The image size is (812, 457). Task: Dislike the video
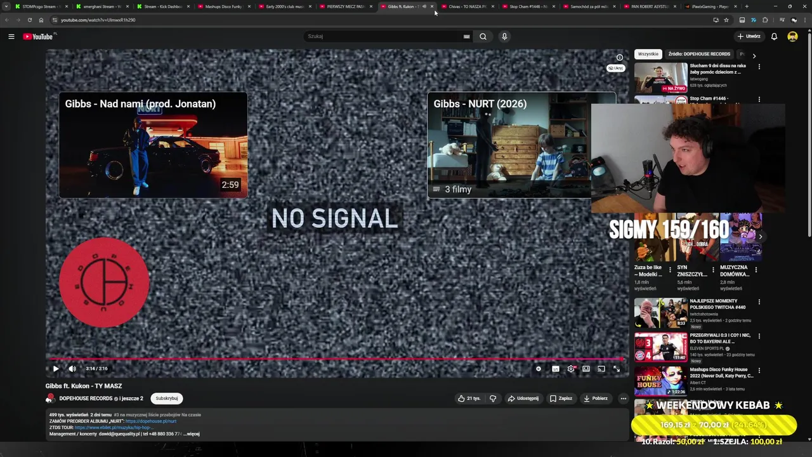click(x=493, y=399)
